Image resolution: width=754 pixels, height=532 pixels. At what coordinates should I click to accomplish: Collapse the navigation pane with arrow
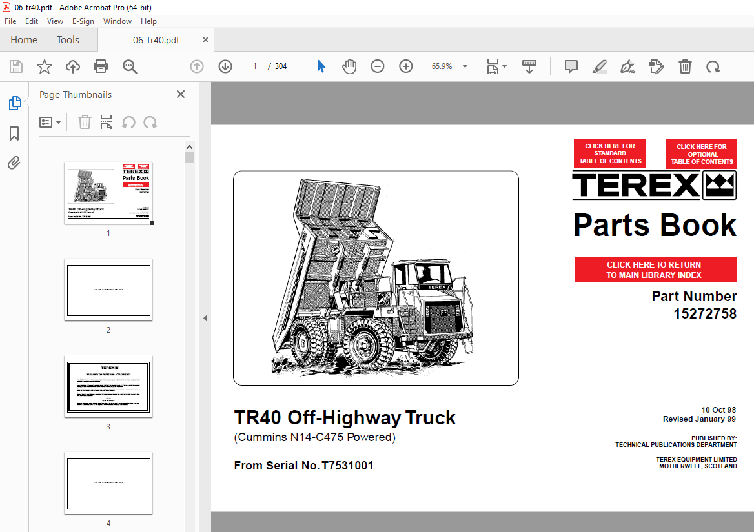coord(205,318)
